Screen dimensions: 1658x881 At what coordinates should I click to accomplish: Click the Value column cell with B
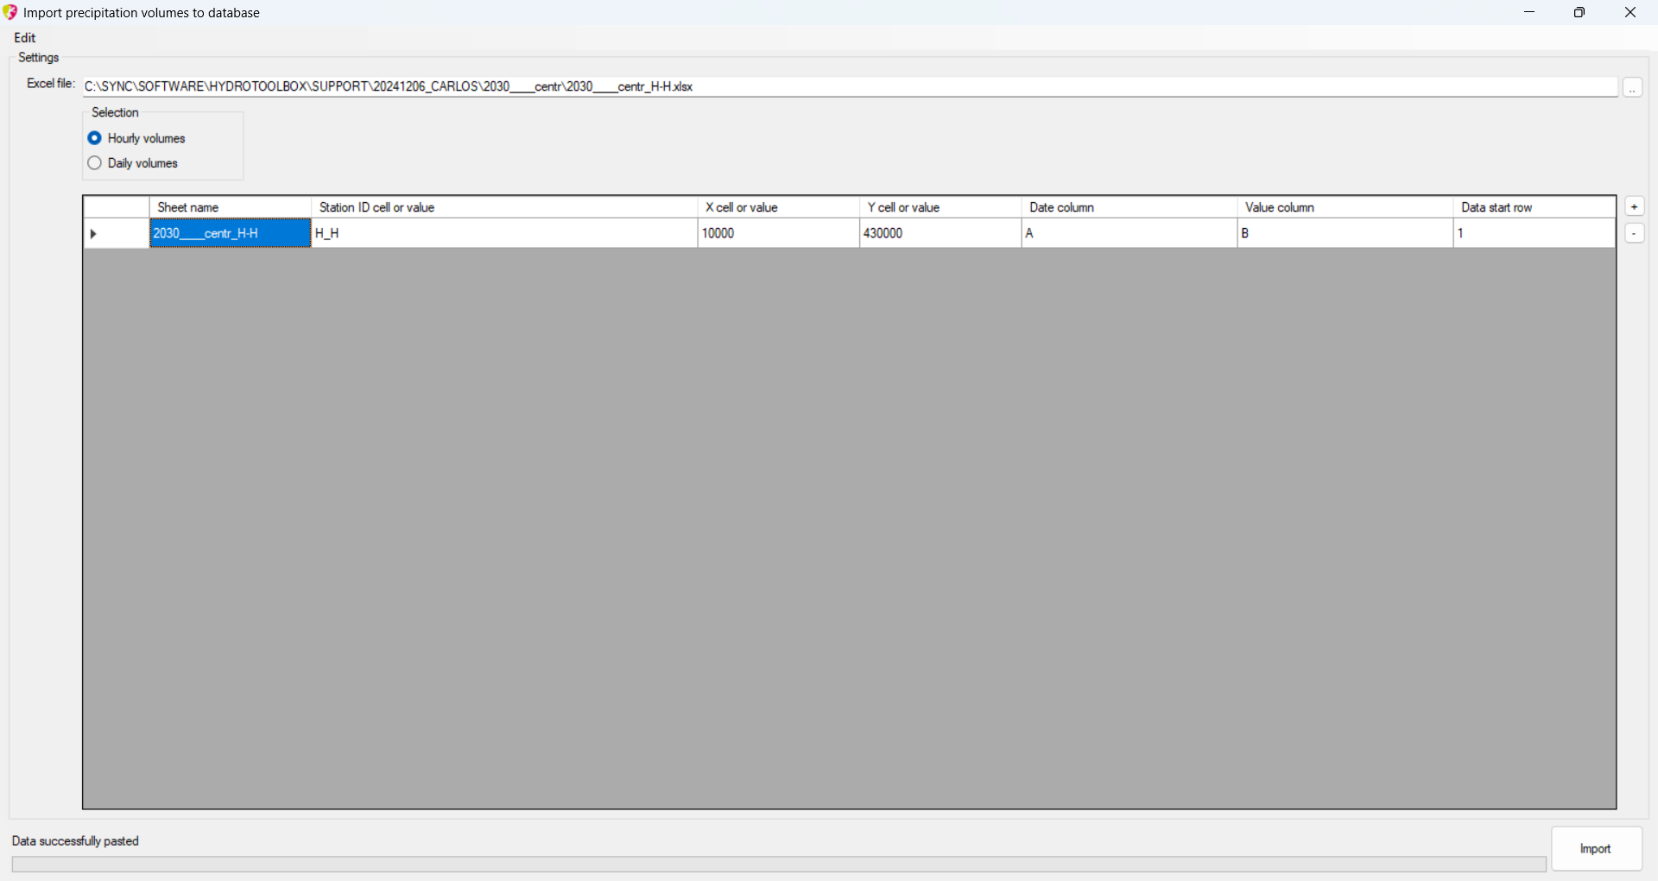(x=1345, y=234)
